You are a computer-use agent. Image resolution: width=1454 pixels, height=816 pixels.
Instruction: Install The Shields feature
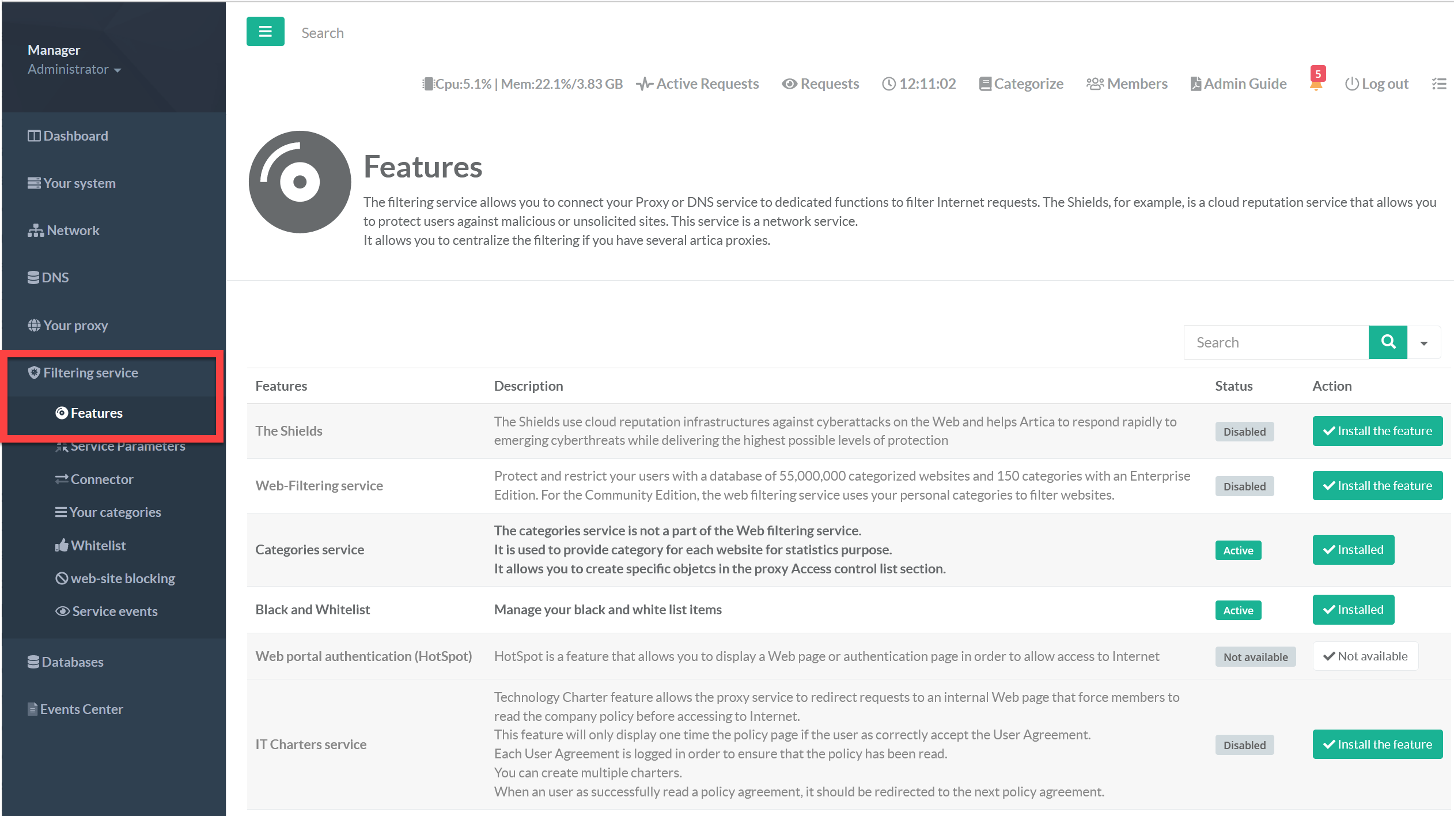click(x=1377, y=431)
